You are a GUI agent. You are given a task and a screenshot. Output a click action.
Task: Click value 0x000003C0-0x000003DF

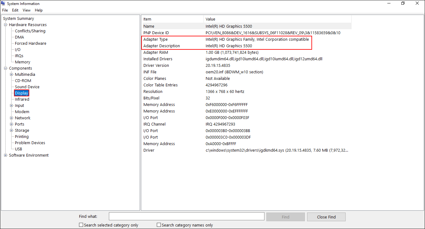coord(228,137)
